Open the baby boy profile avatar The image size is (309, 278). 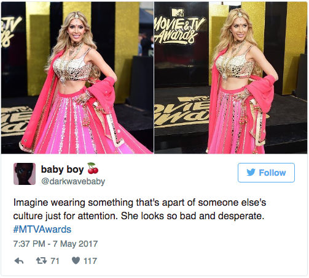(25, 174)
